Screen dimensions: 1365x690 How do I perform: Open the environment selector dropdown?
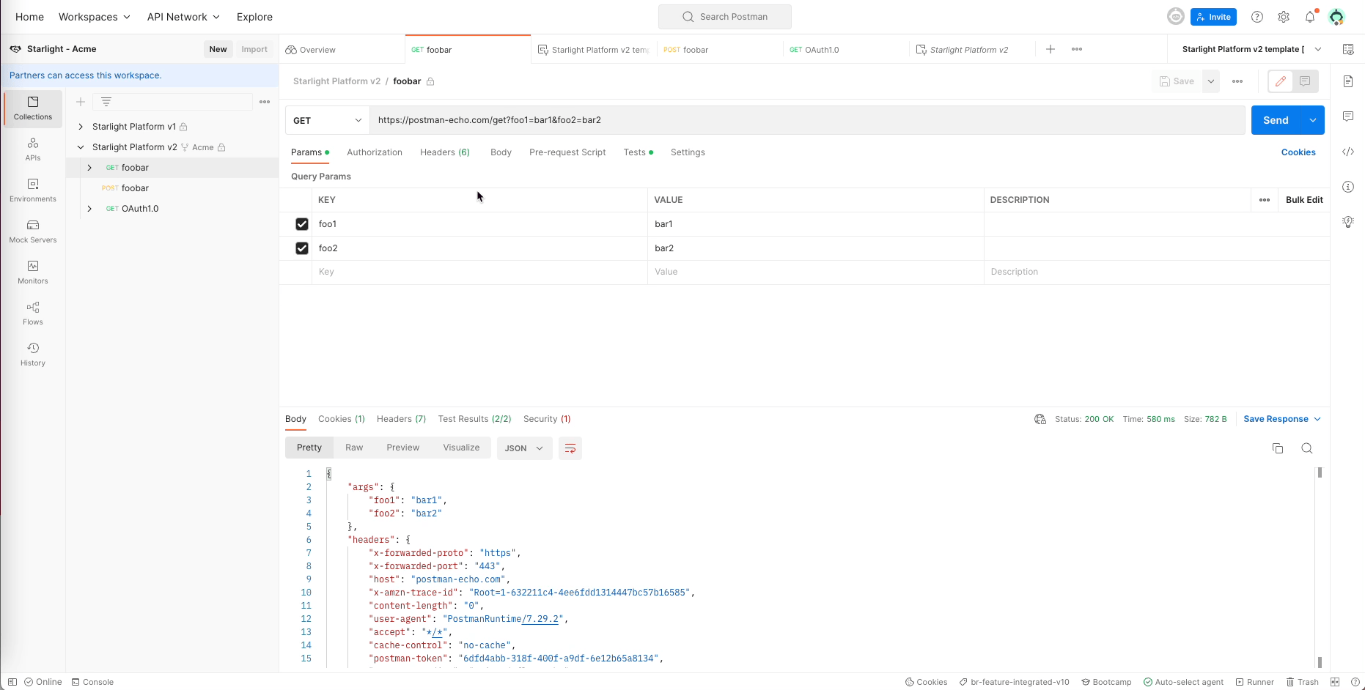1251,49
